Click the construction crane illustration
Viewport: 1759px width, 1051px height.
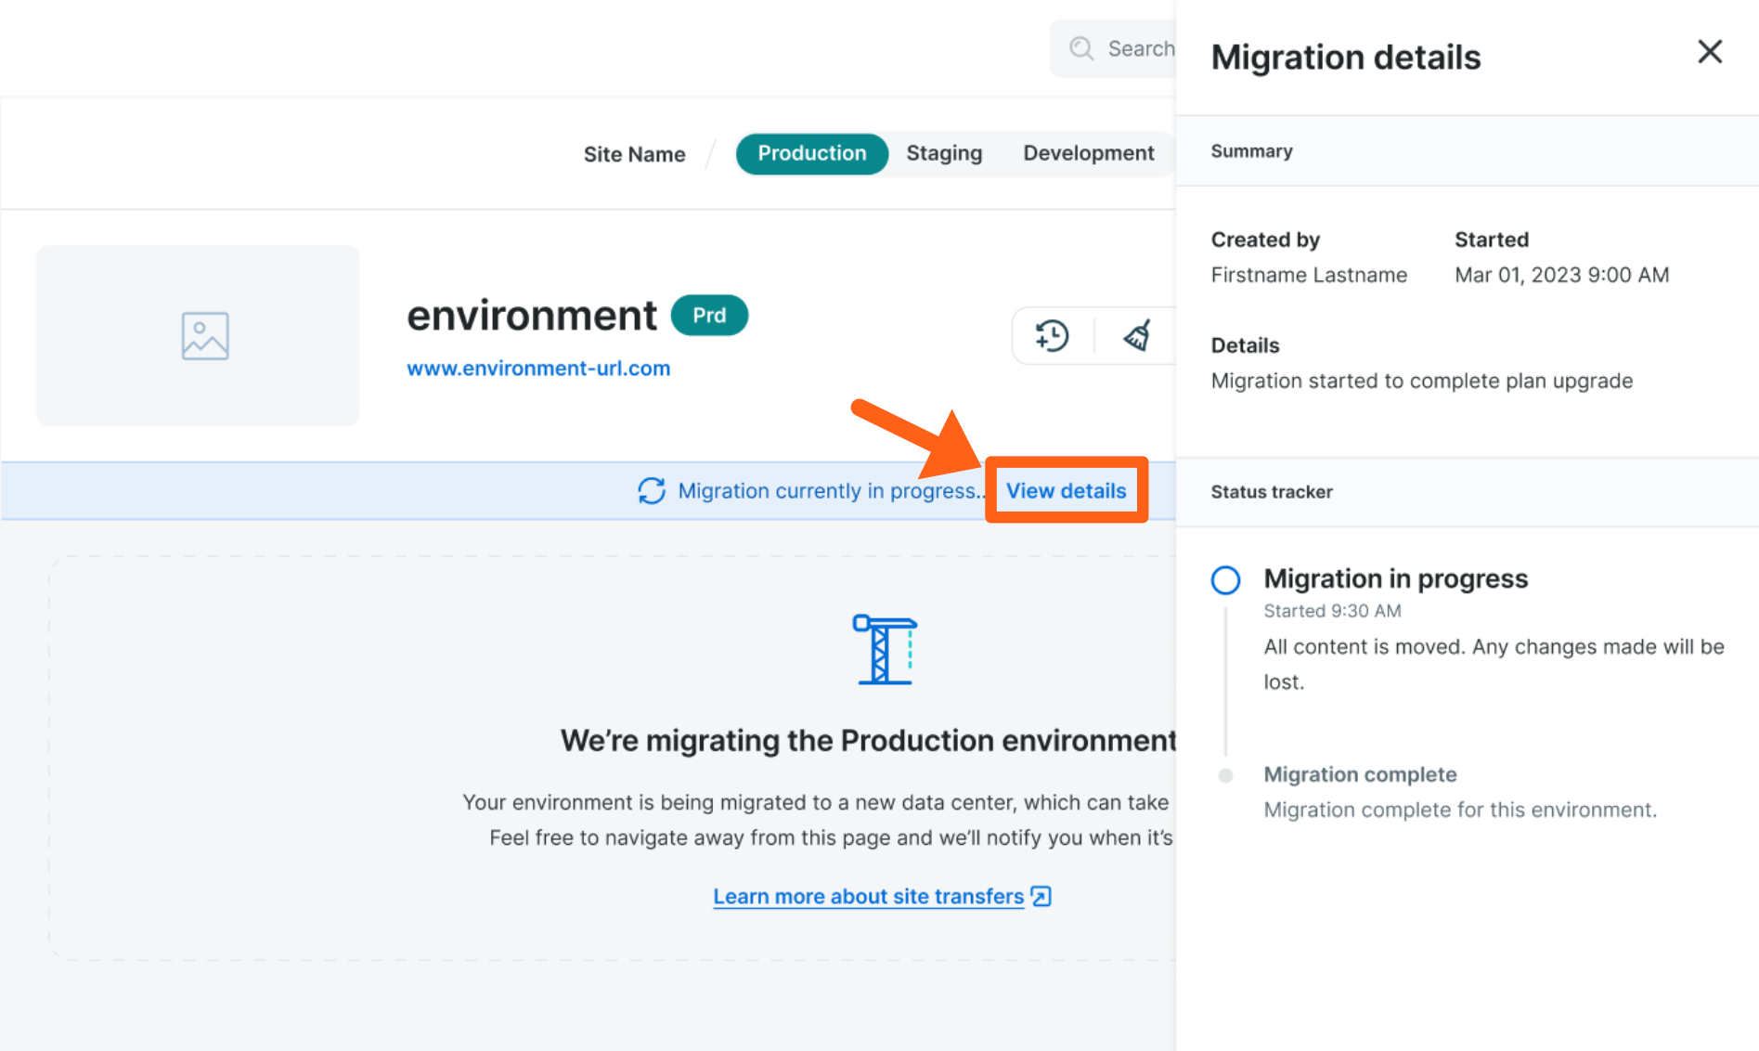885,650
